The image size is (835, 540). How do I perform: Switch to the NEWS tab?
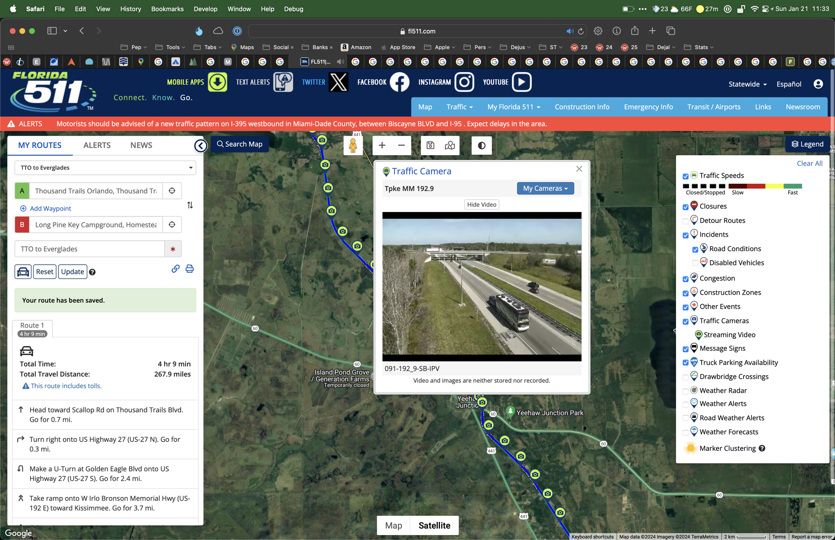click(x=141, y=145)
